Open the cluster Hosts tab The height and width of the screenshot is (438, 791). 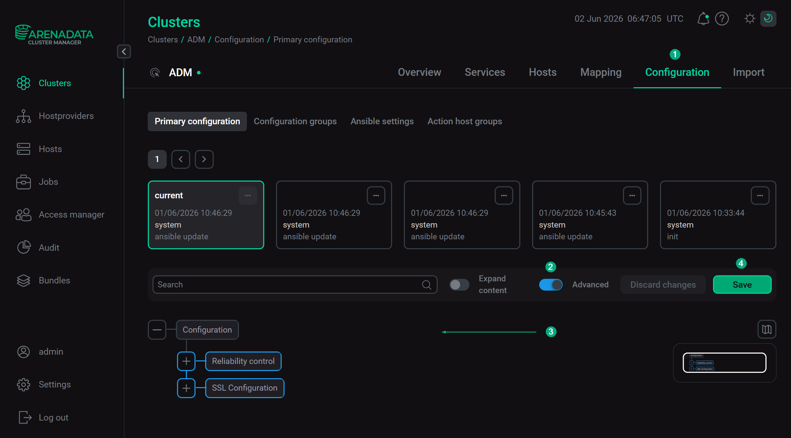click(543, 72)
